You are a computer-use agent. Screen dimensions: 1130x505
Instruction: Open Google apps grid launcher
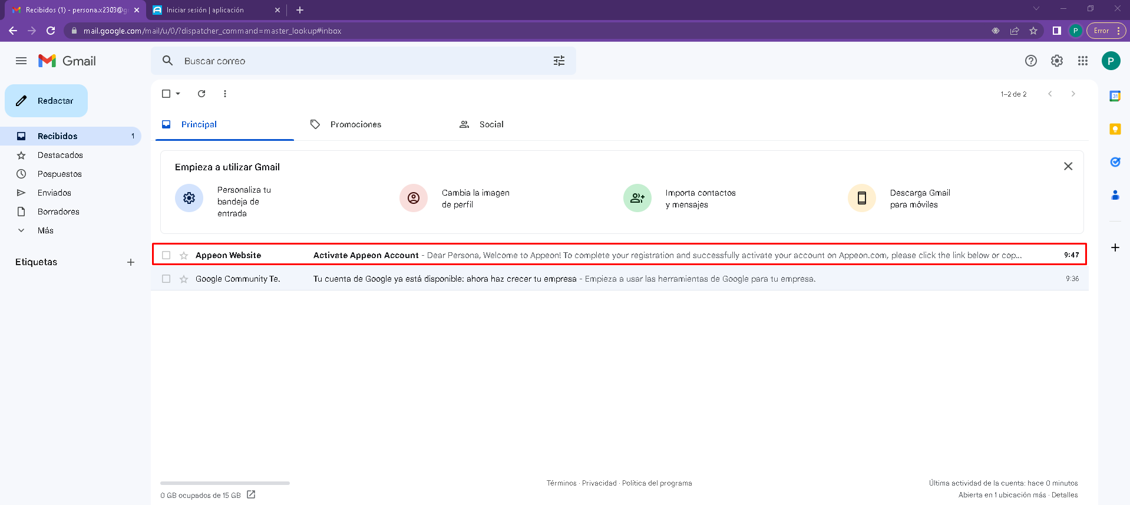1082,61
